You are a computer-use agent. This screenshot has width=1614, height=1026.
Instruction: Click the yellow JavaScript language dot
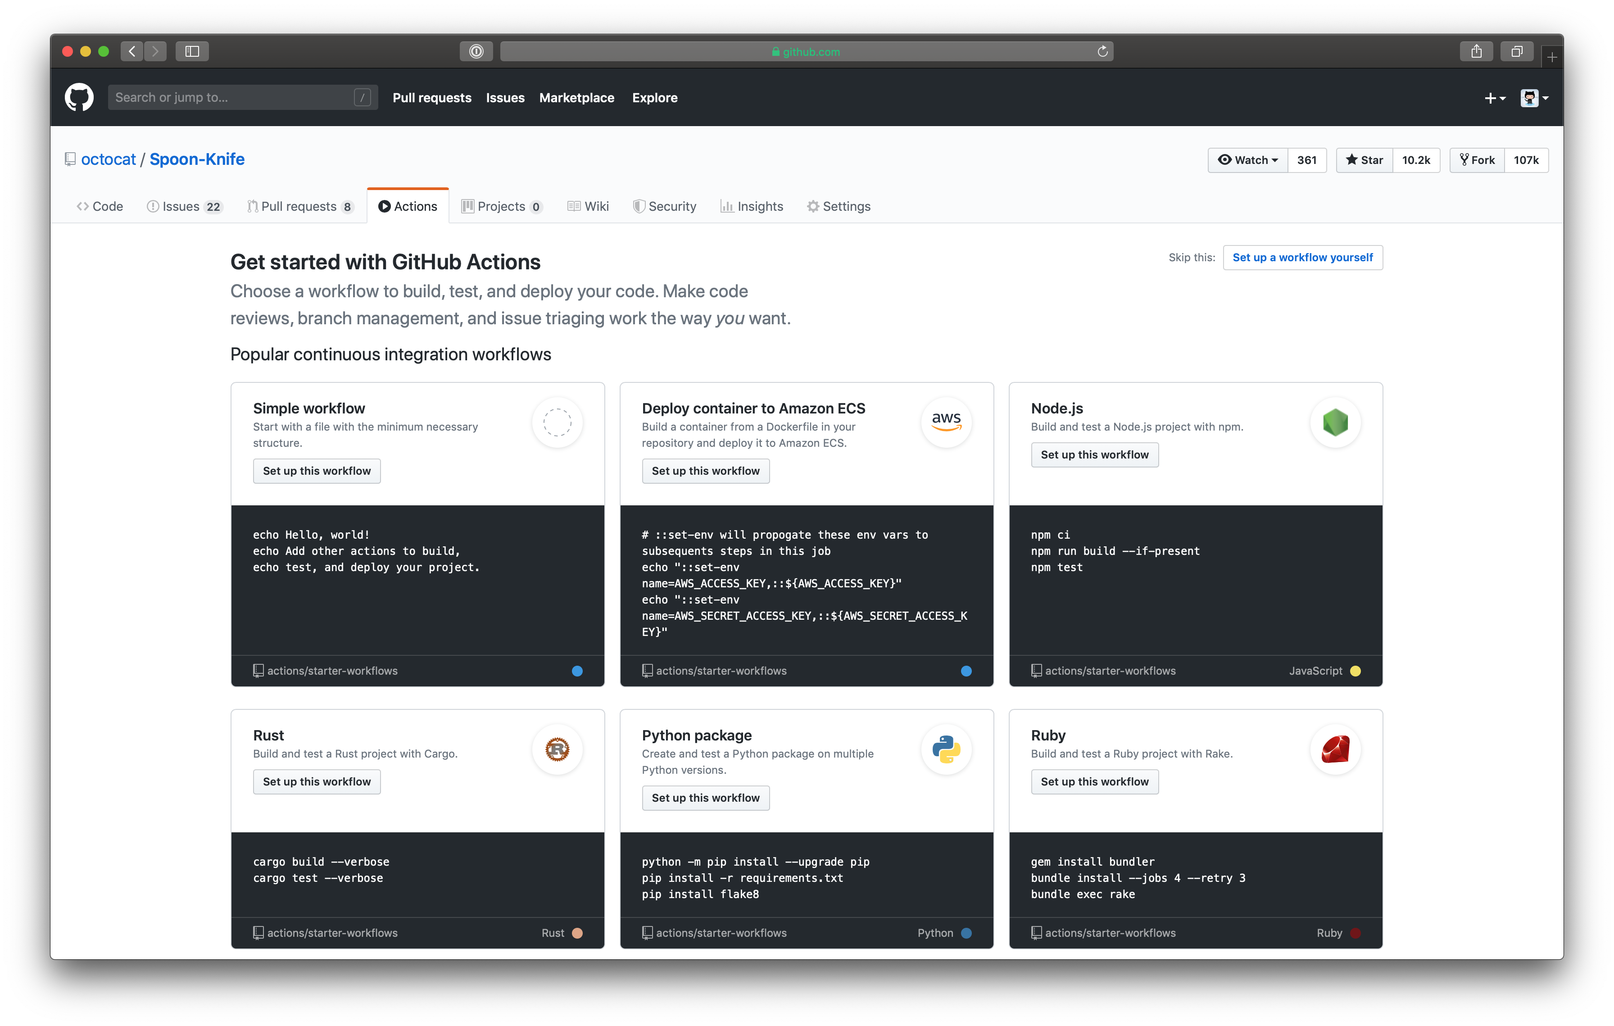tap(1356, 671)
